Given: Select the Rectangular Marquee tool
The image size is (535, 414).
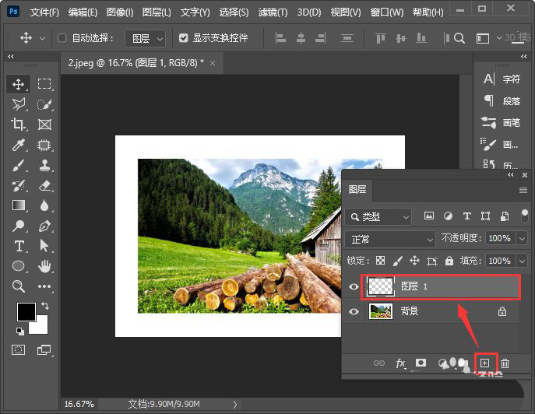Looking at the screenshot, I should point(44,84).
